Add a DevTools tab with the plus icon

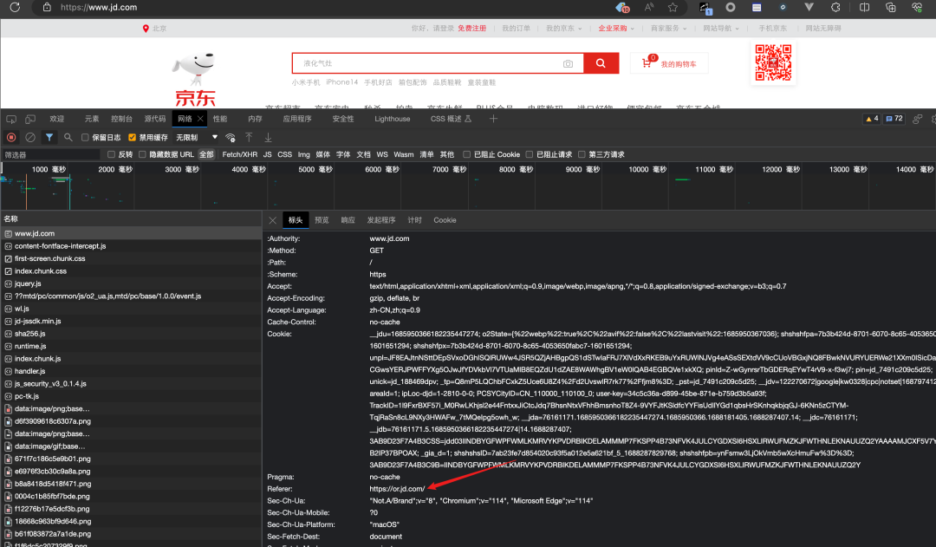point(493,119)
